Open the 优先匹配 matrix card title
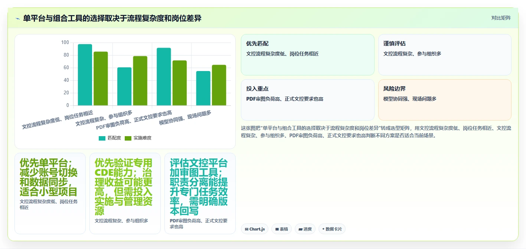 pos(257,44)
